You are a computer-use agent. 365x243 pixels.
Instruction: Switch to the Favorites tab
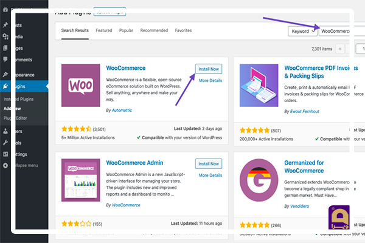click(x=184, y=30)
